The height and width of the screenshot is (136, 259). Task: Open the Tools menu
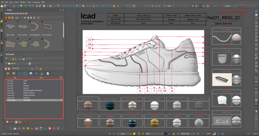[16, 2]
